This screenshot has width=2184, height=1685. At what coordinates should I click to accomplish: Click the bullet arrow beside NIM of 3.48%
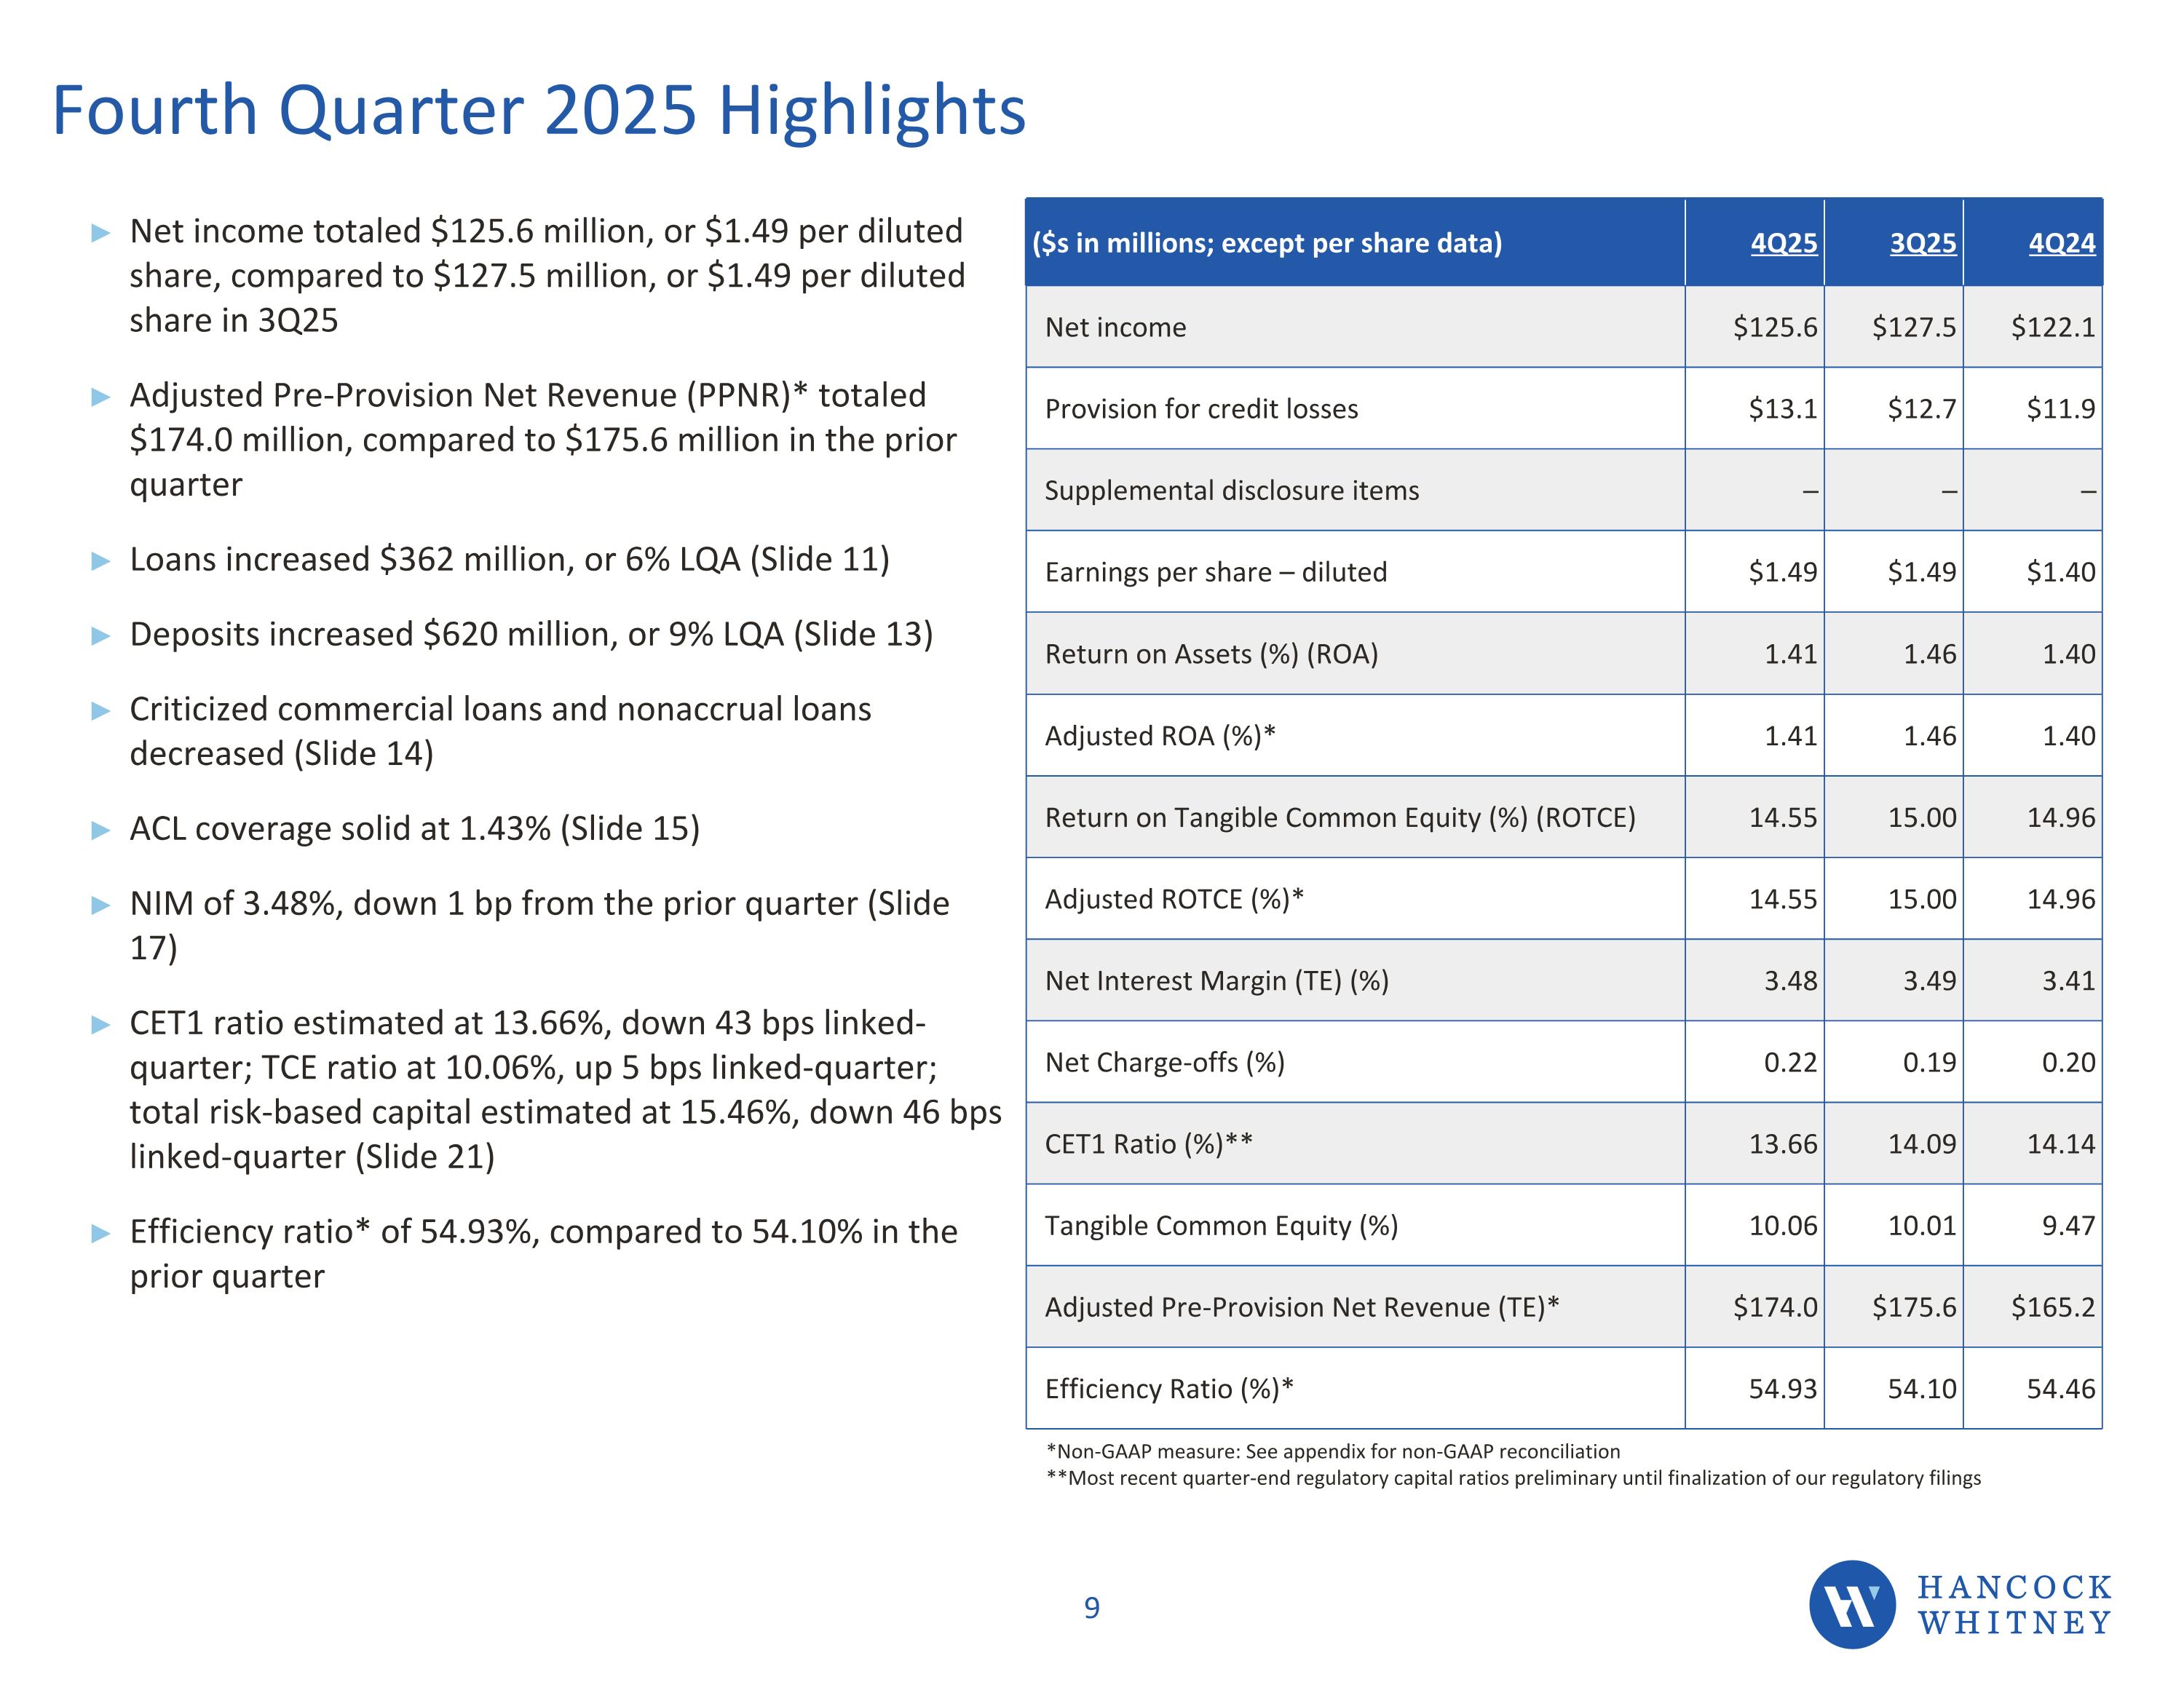click(x=100, y=905)
